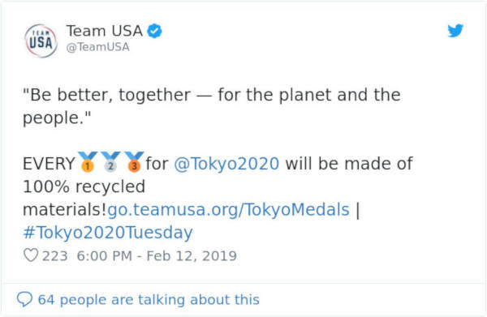Click the speech bubble reply icon

(x=24, y=299)
